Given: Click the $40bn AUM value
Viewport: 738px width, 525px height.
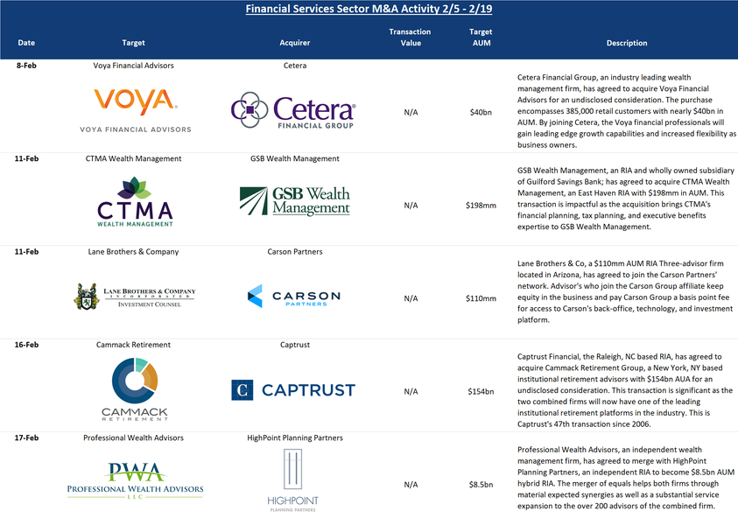Looking at the screenshot, I should pos(481,112).
